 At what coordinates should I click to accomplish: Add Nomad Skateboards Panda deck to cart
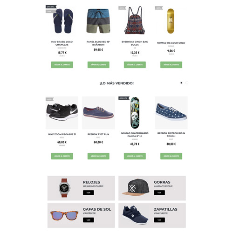135,156
